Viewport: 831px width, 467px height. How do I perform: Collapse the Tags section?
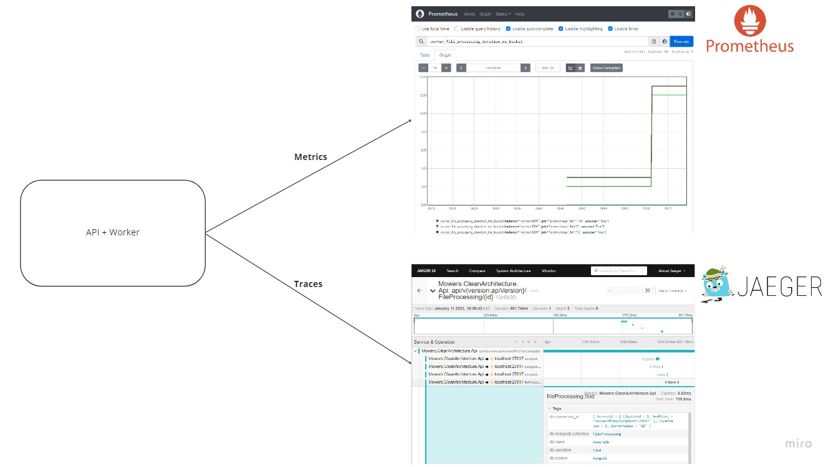555,408
